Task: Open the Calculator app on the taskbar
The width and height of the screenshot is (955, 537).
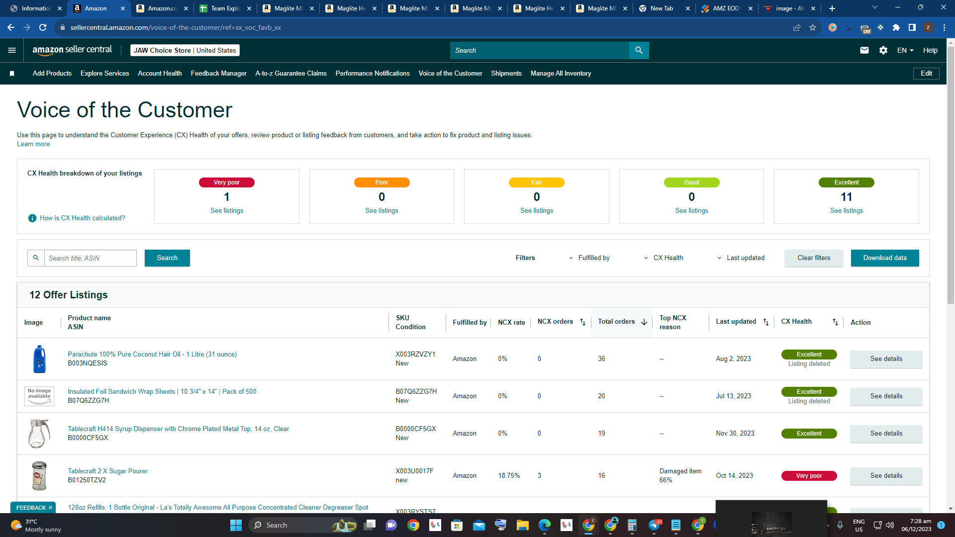Action: point(632,525)
